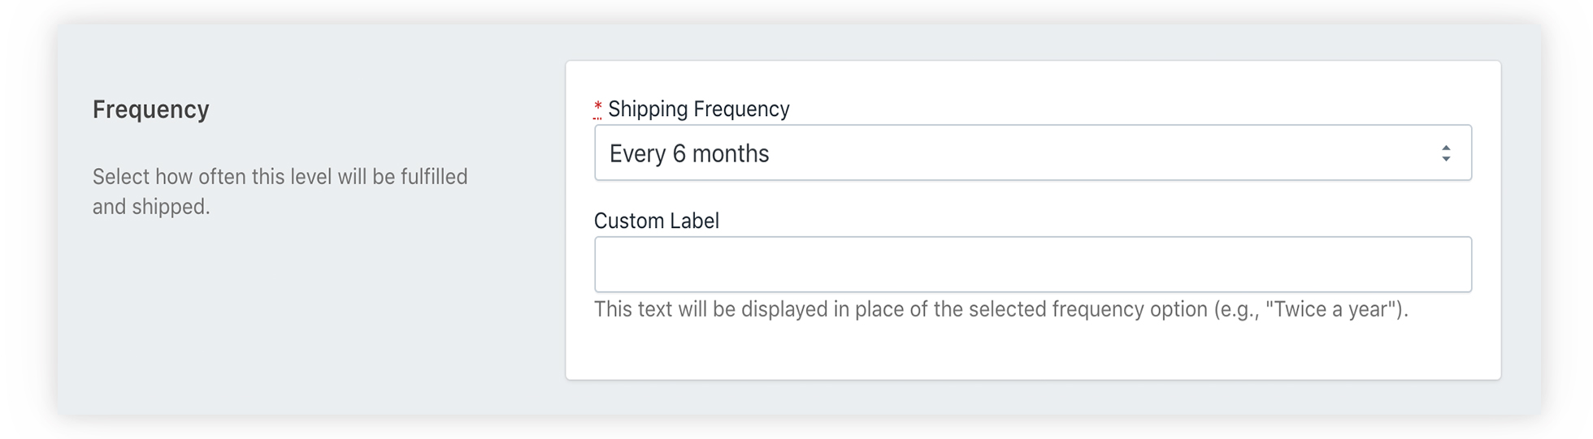Image resolution: width=1593 pixels, height=439 pixels.
Task: Click the Frequency section heading
Action: (x=150, y=110)
